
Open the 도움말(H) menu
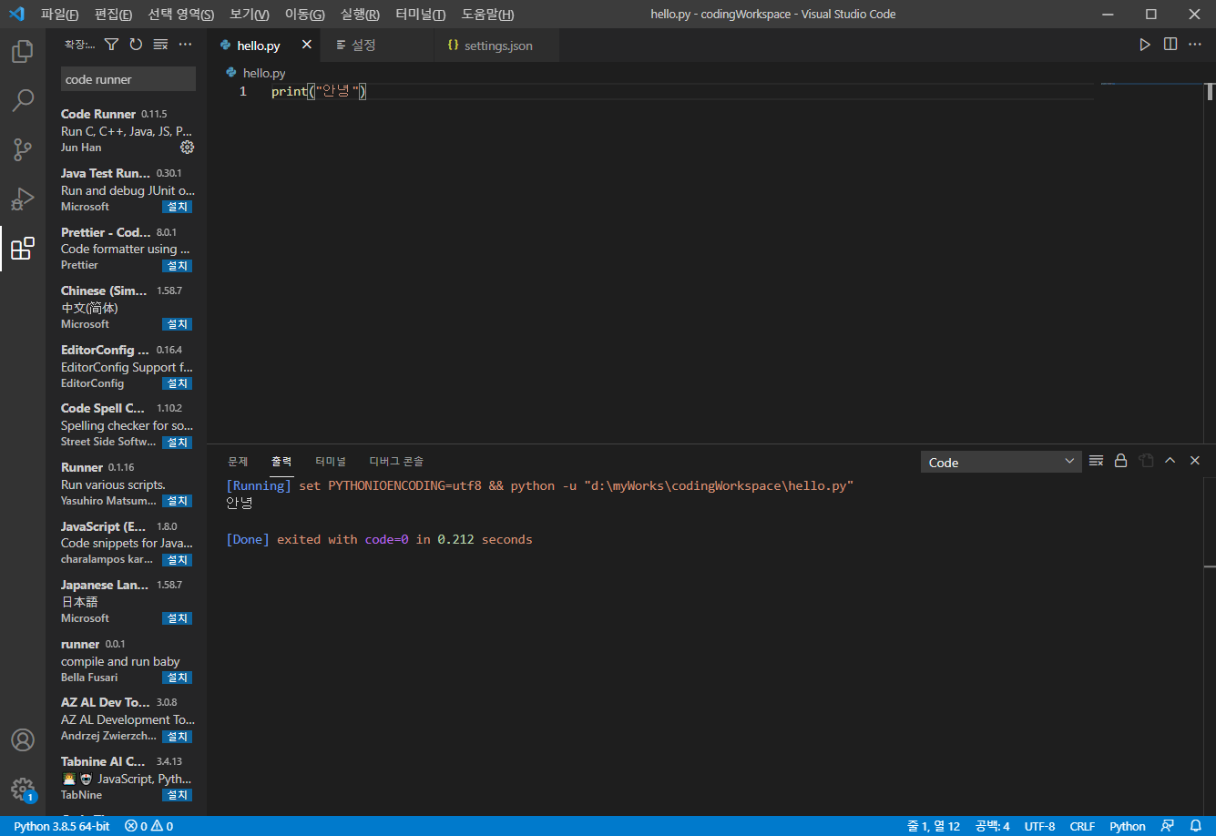tap(487, 15)
